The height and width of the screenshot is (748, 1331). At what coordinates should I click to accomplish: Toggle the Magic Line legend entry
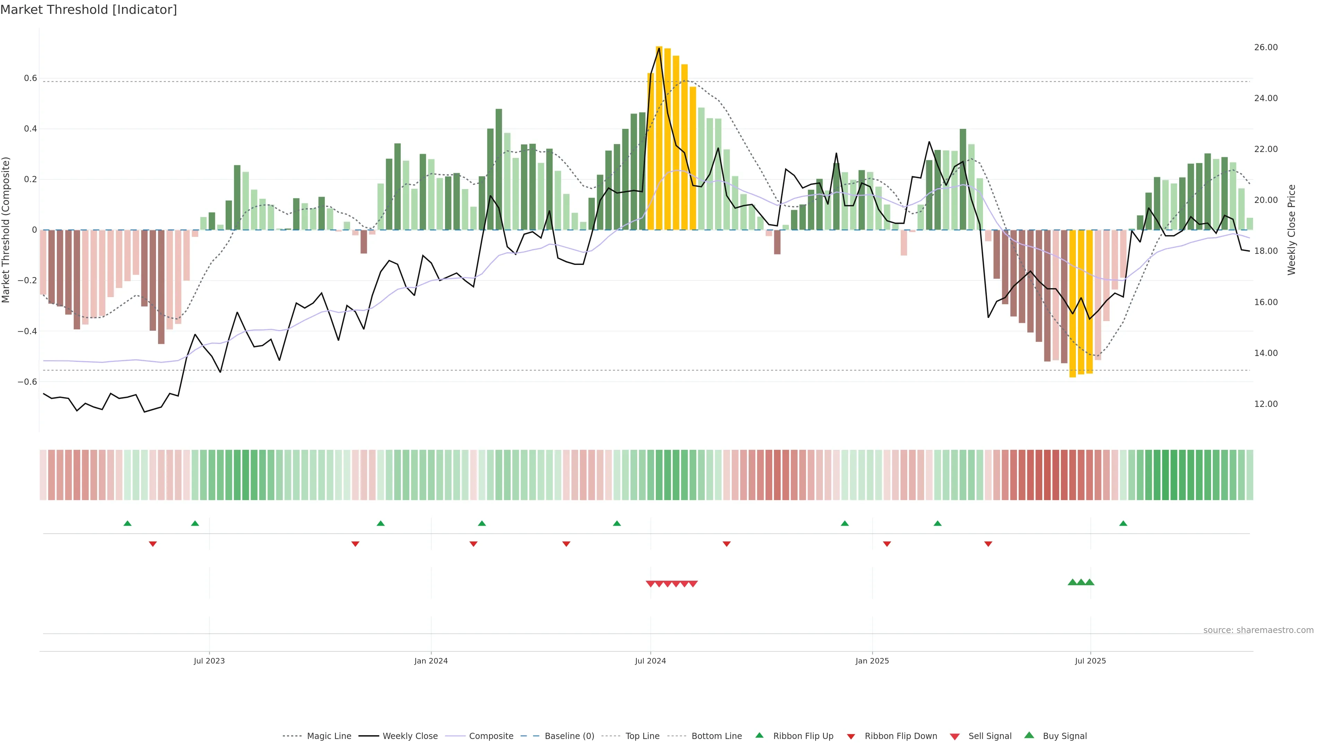point(329,736)
